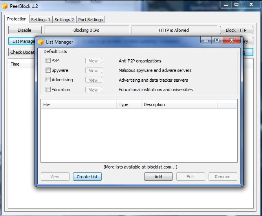Toggle the Education list checkbox

click(48, 90)
